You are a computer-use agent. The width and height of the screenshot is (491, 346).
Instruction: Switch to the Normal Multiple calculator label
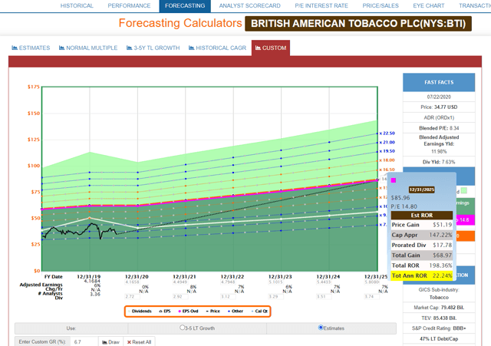92,48
